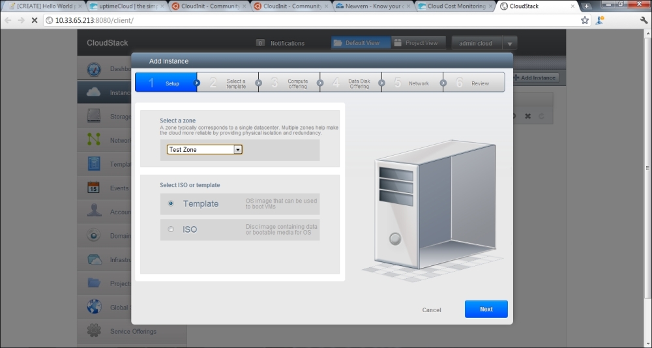This screenshot has width=652, height=348.
Task: Cancel the Add Instance wizard
Action: [432, 310]
